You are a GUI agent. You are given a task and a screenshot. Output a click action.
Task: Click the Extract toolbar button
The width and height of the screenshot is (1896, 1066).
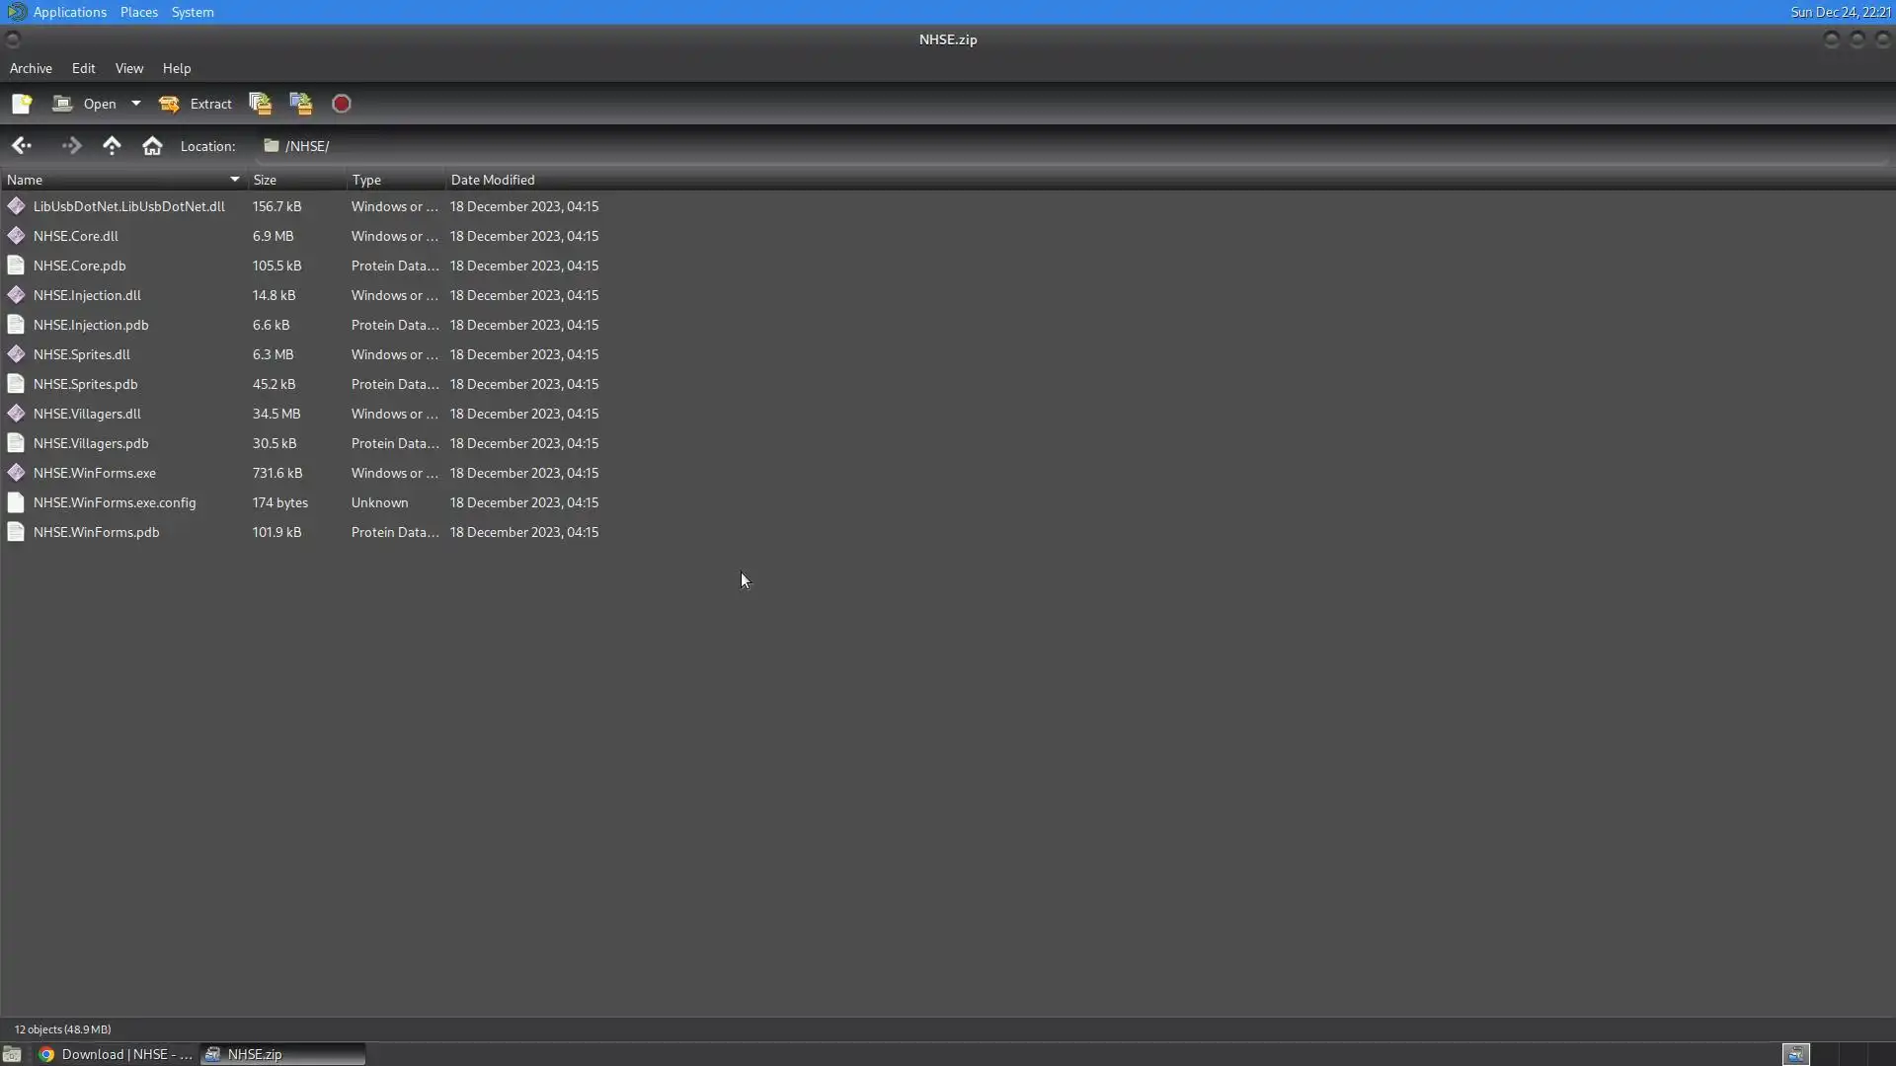coord(197,104)
